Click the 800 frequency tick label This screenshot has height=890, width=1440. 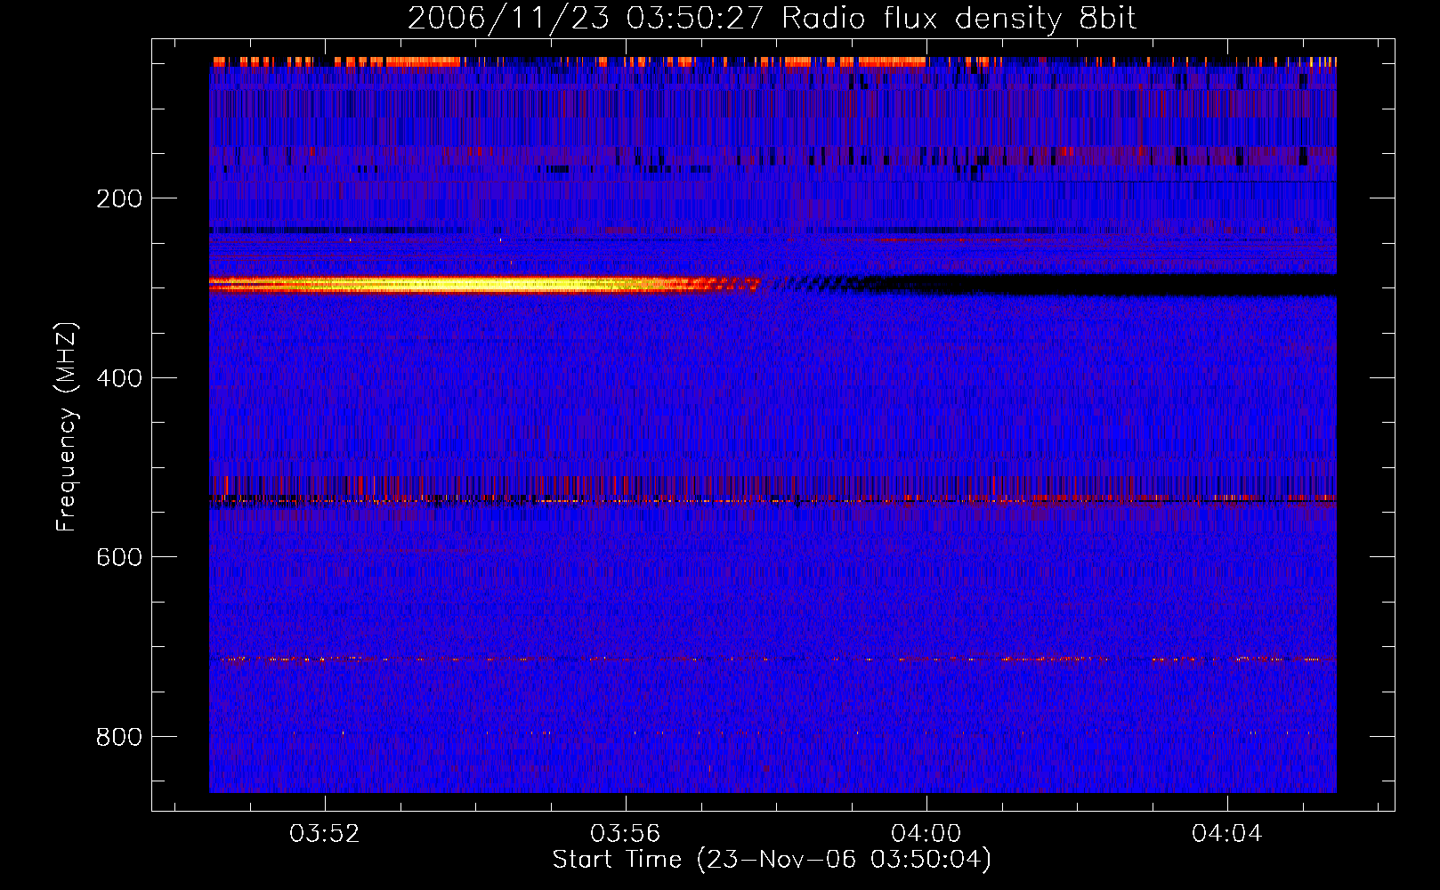point(119,737)
